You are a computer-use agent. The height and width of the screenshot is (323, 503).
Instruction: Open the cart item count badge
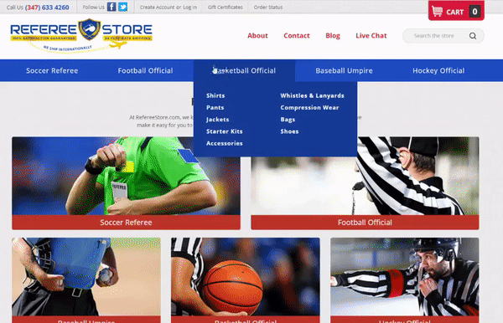point(474,12)
